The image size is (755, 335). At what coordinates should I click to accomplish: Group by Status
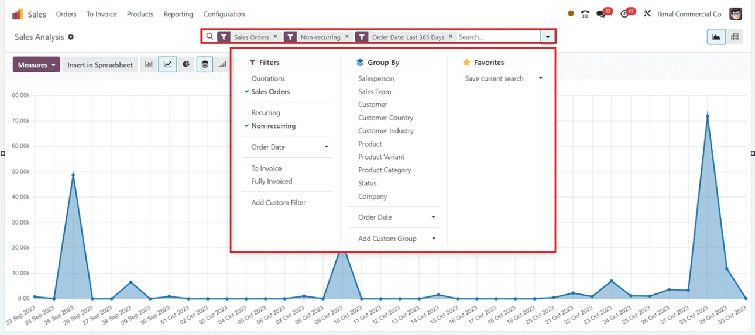tap(368, 183)
